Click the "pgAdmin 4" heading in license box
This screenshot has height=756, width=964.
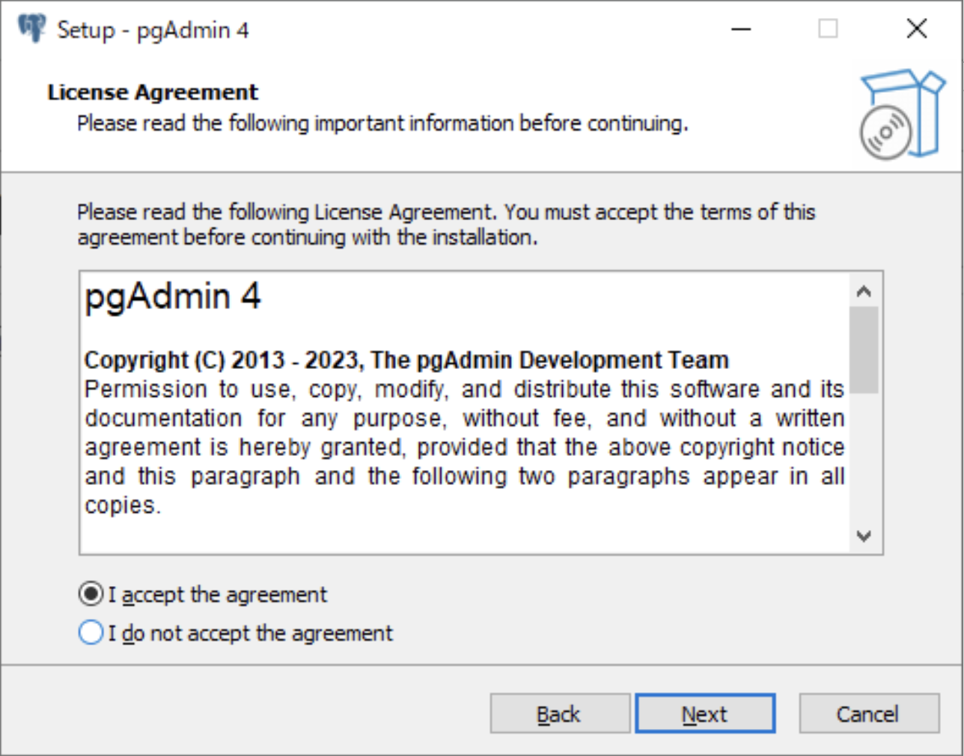[173, 297]
